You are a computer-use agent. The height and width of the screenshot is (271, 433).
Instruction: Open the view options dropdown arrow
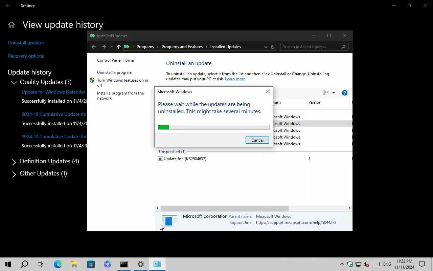(x=334, y=93)
